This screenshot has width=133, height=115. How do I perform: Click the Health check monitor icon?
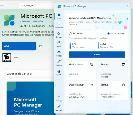[x=92, y=65]
